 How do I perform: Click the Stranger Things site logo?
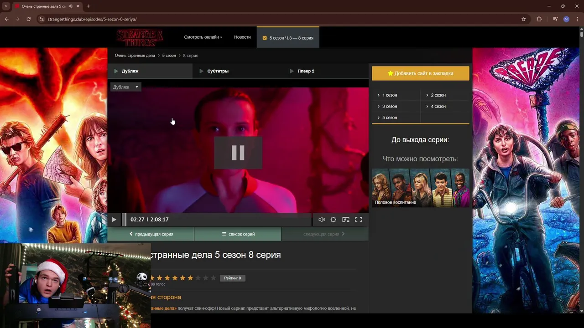140,37
